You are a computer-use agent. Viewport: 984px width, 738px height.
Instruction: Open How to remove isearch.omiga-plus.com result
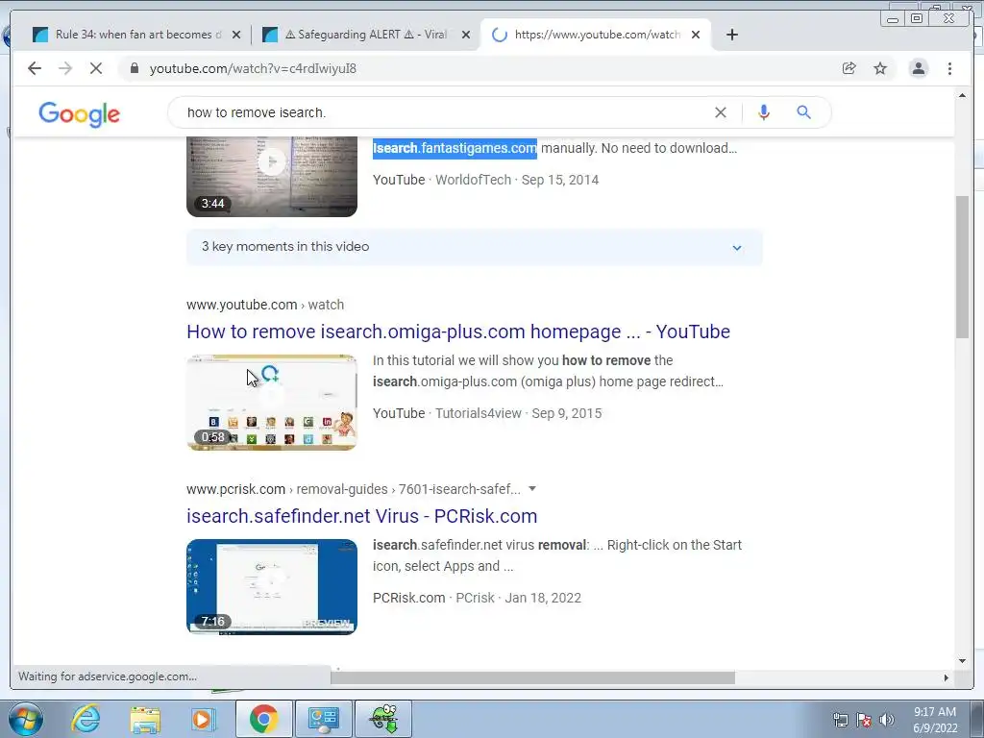[x=458, y=332]
